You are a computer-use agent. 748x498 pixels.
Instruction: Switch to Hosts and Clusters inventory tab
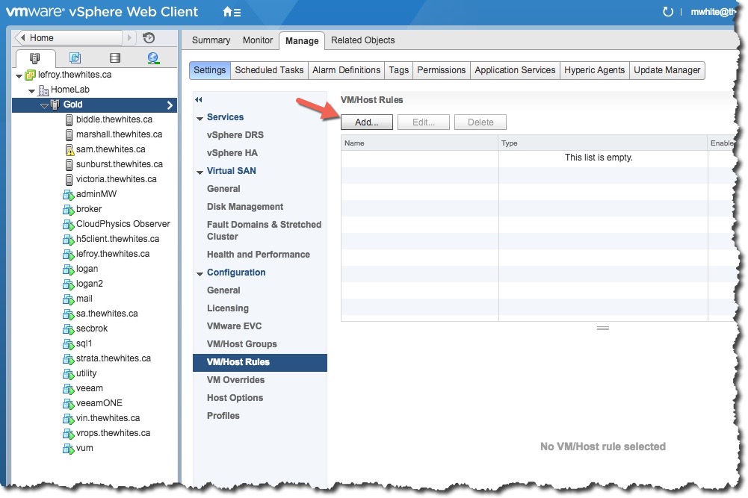click(x=34, y=58)
